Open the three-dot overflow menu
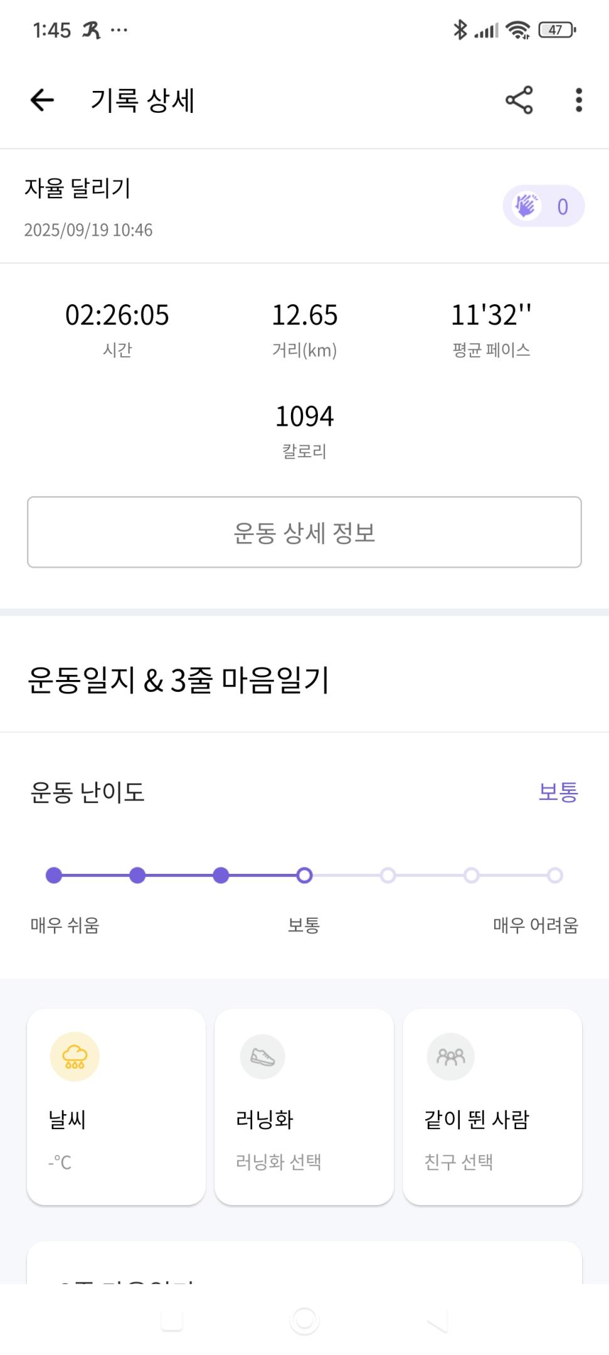This screenshot has width=609, height=1355. point(578,100)
